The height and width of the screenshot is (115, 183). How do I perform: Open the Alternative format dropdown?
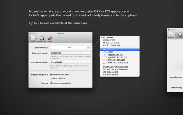[x=70, y=62]
